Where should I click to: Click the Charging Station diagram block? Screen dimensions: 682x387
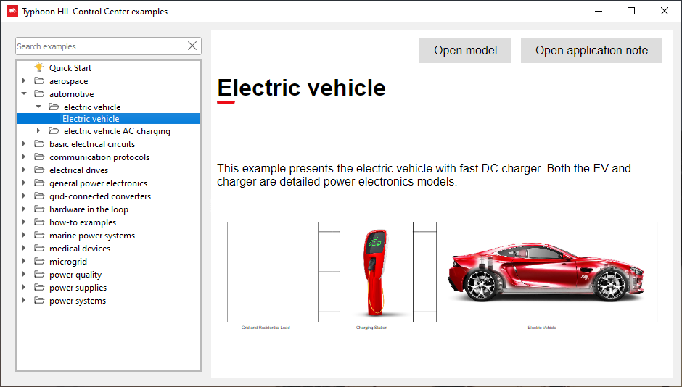[x=377, y=272]
